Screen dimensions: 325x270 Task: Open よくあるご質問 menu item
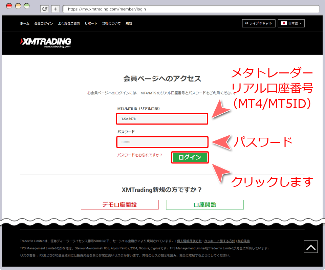coord(69,24)
